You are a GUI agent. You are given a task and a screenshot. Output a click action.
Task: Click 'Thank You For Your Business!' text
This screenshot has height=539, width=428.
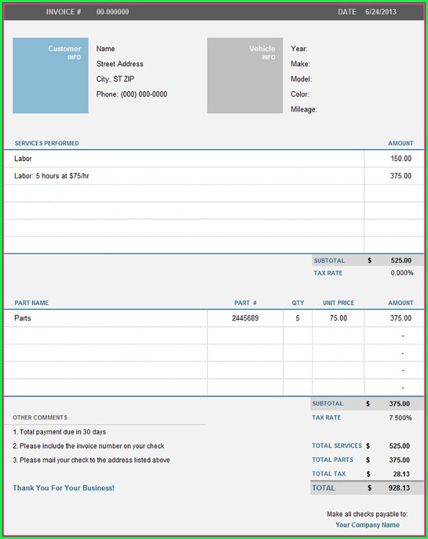(63, 488)
